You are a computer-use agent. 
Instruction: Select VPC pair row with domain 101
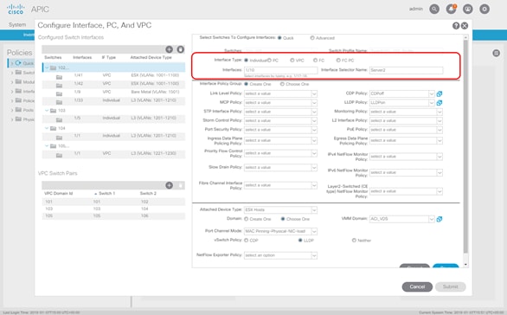pos(113,202)
